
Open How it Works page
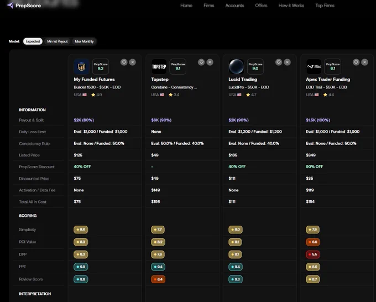291,6
